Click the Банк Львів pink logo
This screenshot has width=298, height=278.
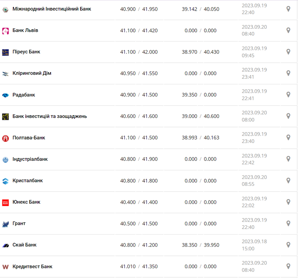[6, 31]
